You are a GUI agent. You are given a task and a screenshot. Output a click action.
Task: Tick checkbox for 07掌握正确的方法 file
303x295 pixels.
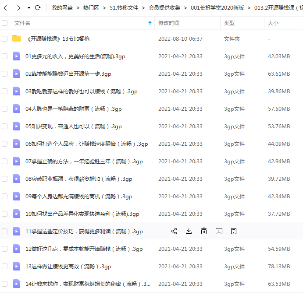coord(5,162)
